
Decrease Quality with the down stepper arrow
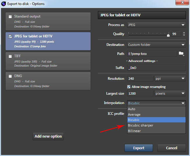coord(184,35)
